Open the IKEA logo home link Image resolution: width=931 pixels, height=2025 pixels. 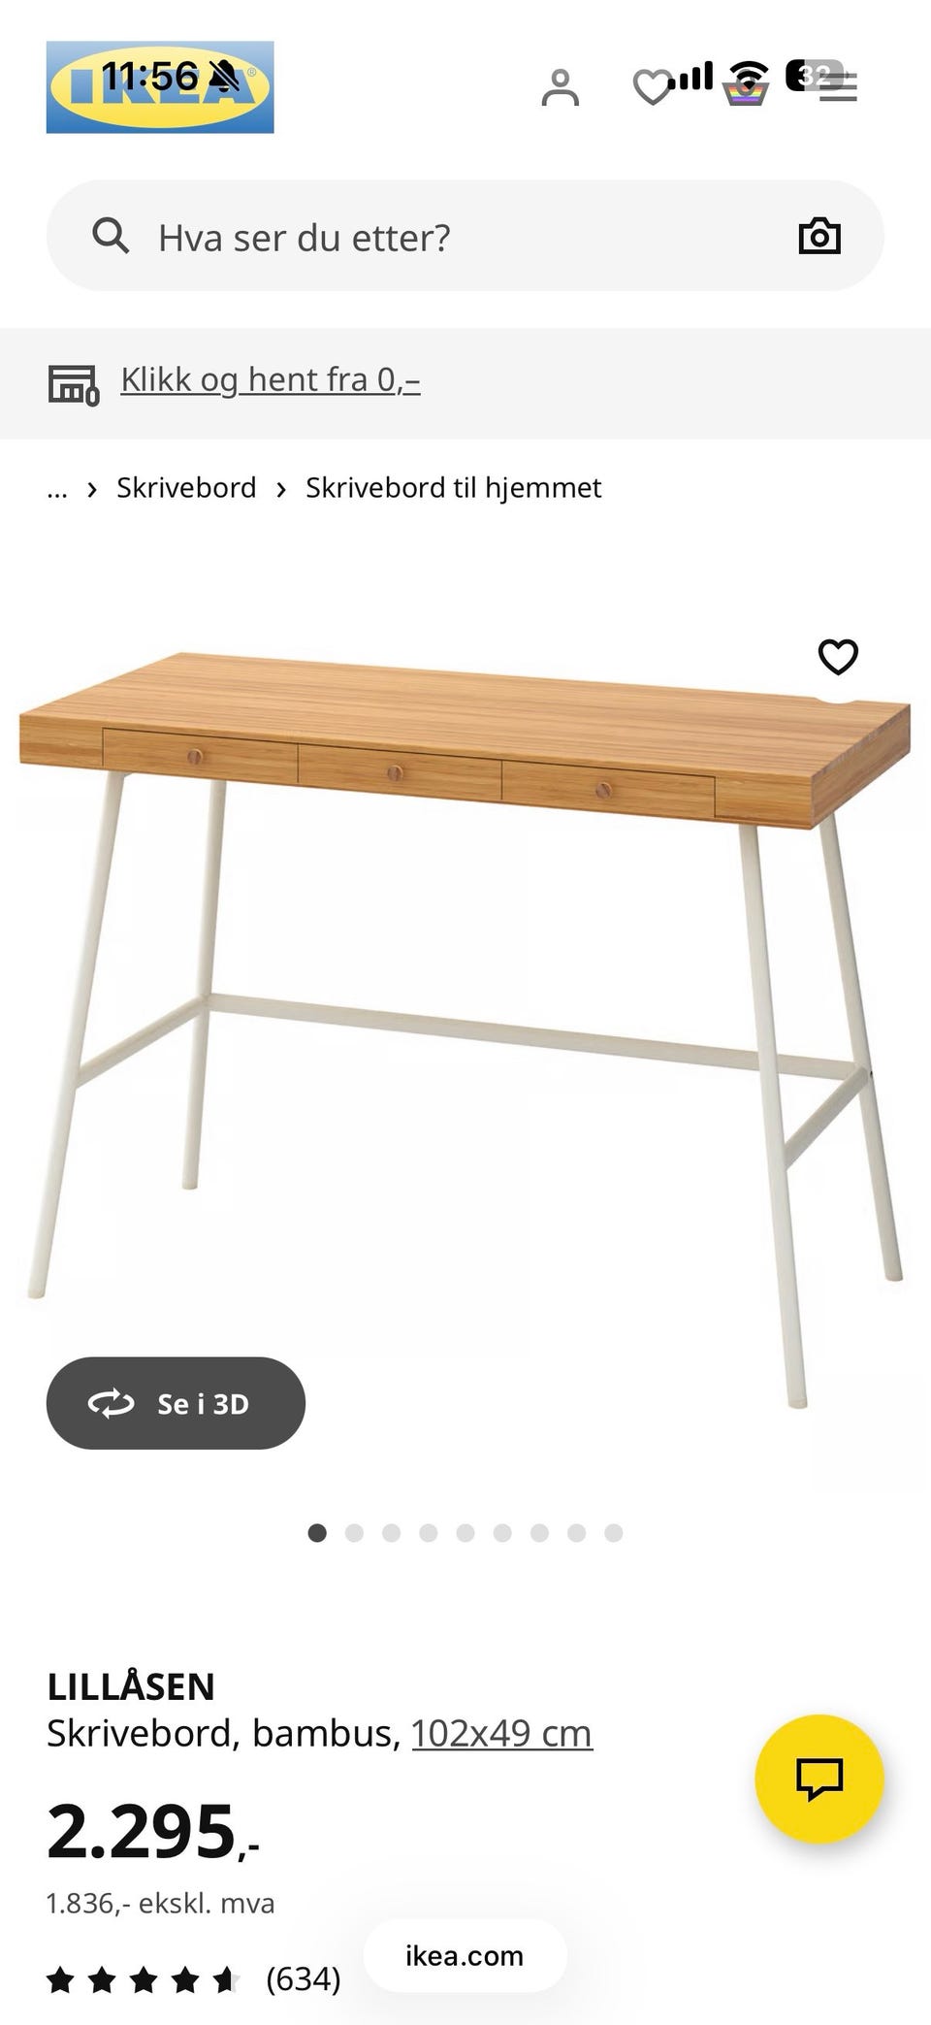[x=160, y=87]
